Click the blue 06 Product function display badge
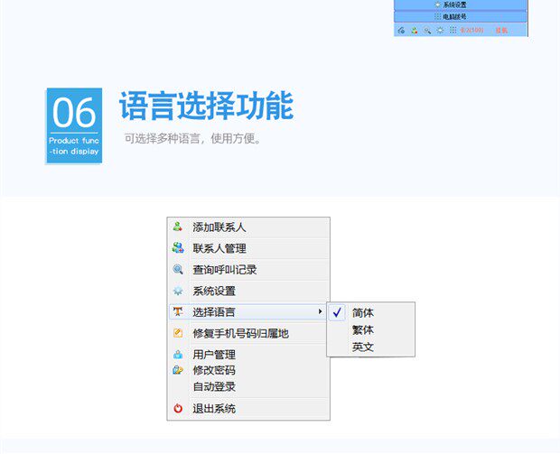560x454 pixels. coord(74,125)
